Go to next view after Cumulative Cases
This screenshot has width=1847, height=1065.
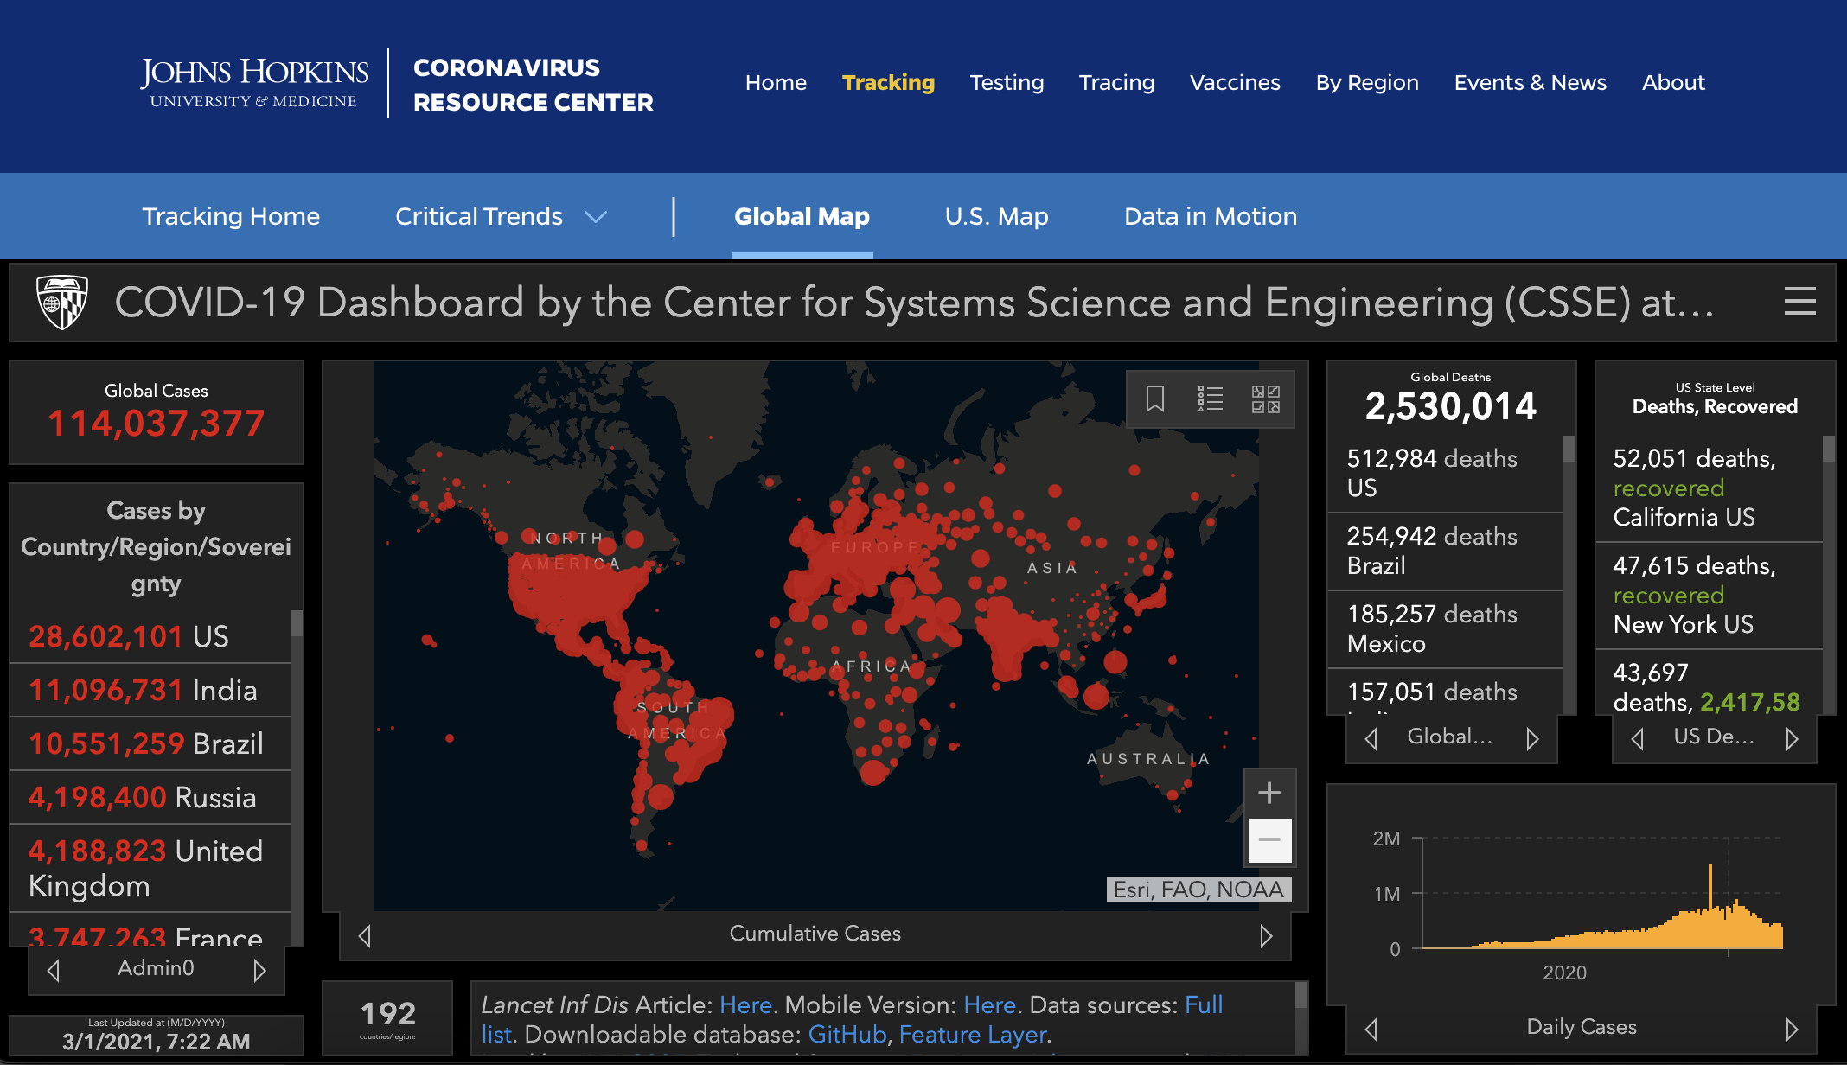click(1266, 936)
